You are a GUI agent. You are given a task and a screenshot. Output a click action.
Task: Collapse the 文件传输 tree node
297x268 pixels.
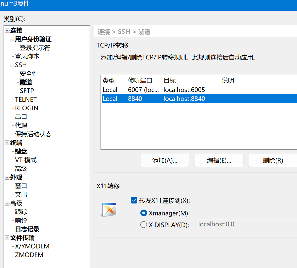pyautogui.click(x=7, y=238)
